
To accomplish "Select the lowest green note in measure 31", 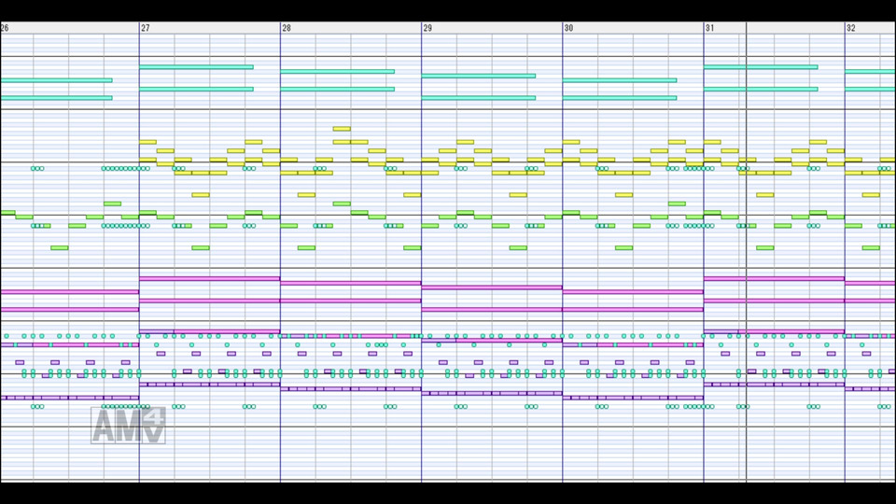I will (765, 248).
